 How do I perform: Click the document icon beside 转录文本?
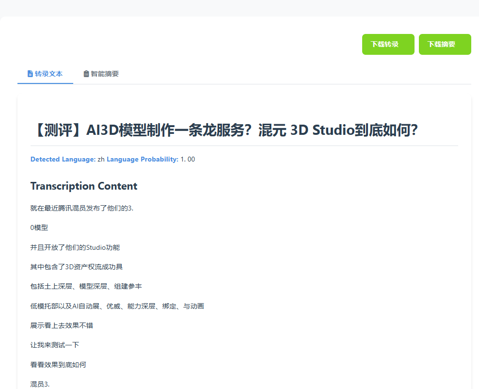click(30, 74)
